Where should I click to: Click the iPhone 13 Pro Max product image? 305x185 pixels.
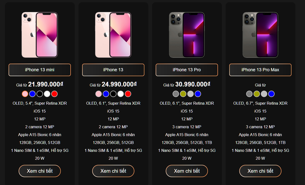tap(260, 35)
